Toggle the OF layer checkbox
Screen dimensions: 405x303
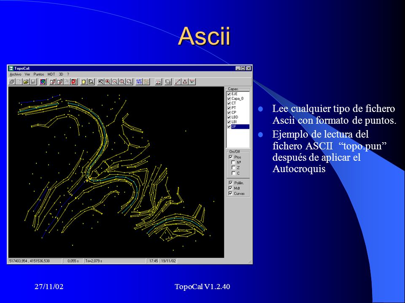229,127
